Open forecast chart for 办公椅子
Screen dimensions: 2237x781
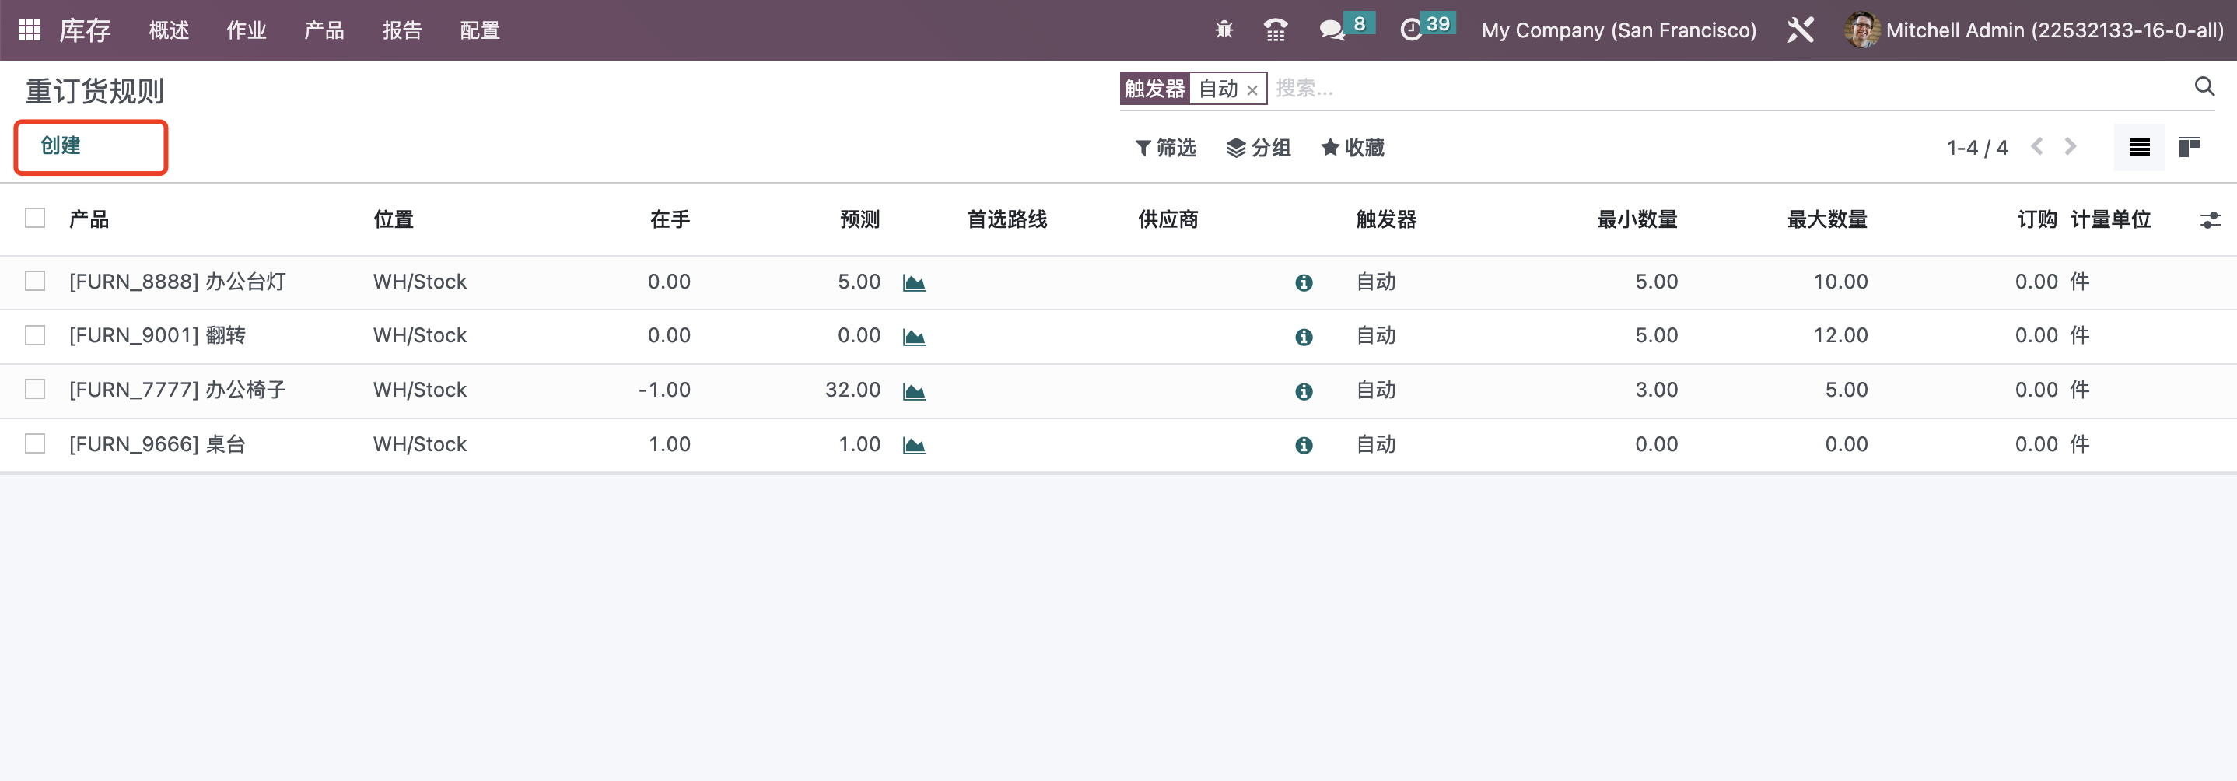click(x=914, y=392)
